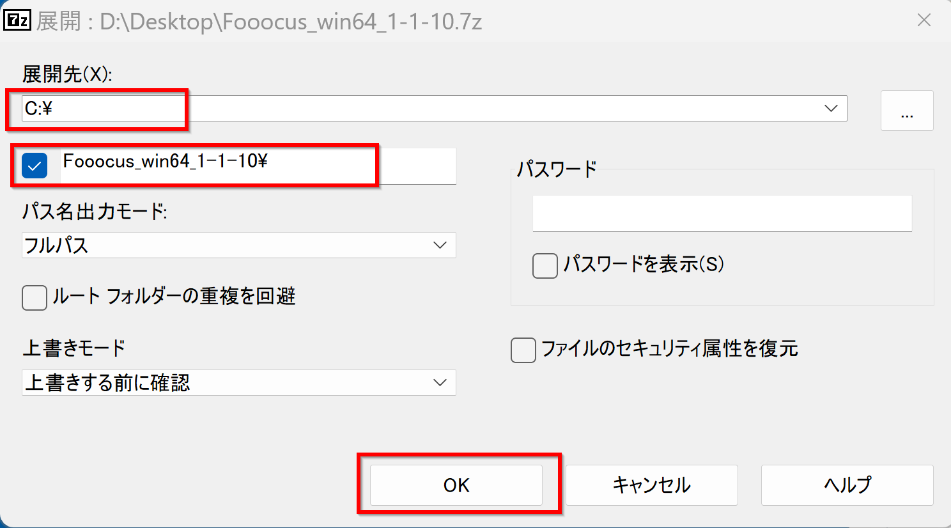Close the extraction dialog window
Viewport: 951px width, 528px height.
coord(924,20)
